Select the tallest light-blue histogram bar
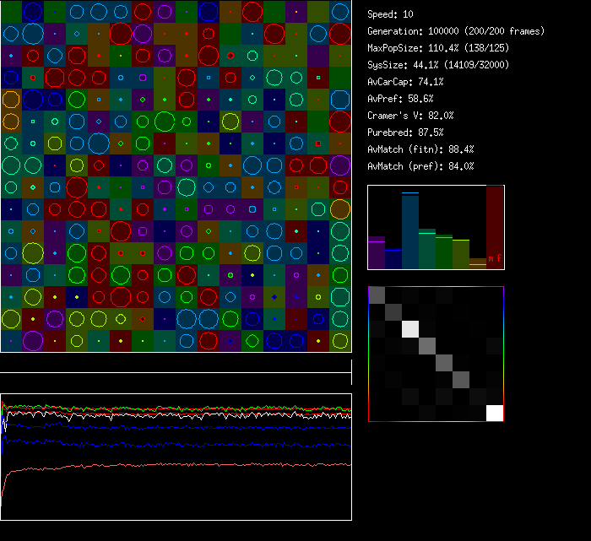 410,230
